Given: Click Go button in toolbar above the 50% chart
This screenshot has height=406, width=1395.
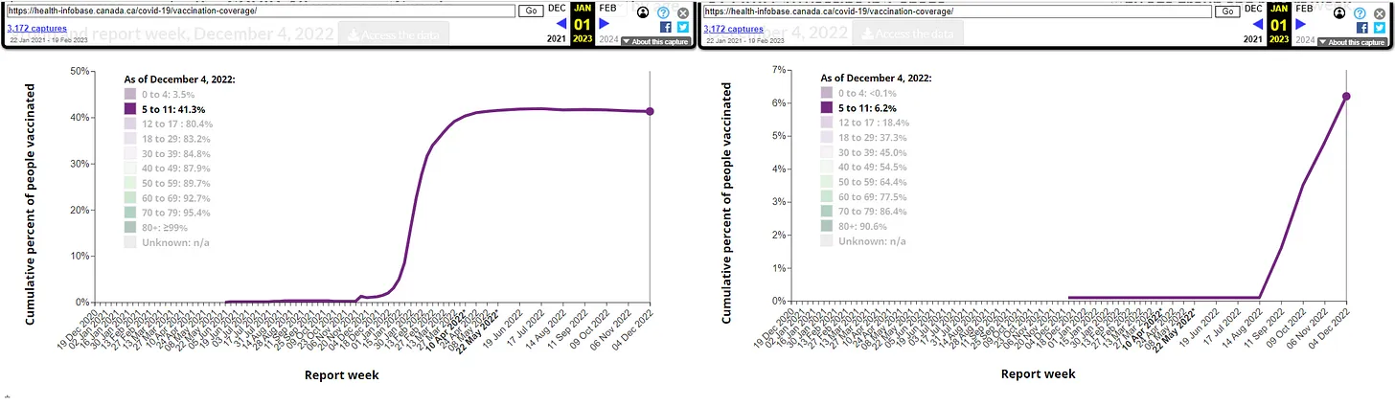Looking at the screenshot, I should pos(531,11).
